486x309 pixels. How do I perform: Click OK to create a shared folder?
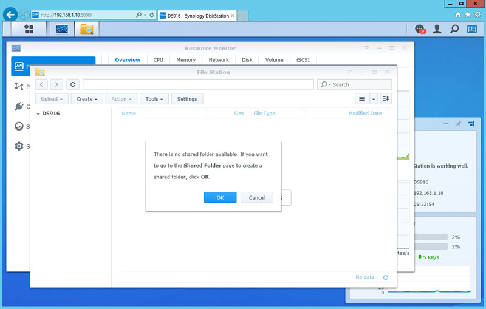220,197
